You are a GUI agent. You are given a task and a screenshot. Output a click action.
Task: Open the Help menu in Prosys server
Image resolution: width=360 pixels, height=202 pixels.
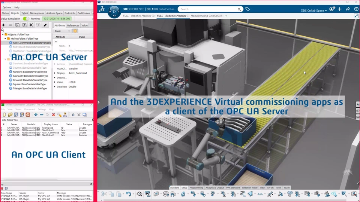tap(17, 7)
